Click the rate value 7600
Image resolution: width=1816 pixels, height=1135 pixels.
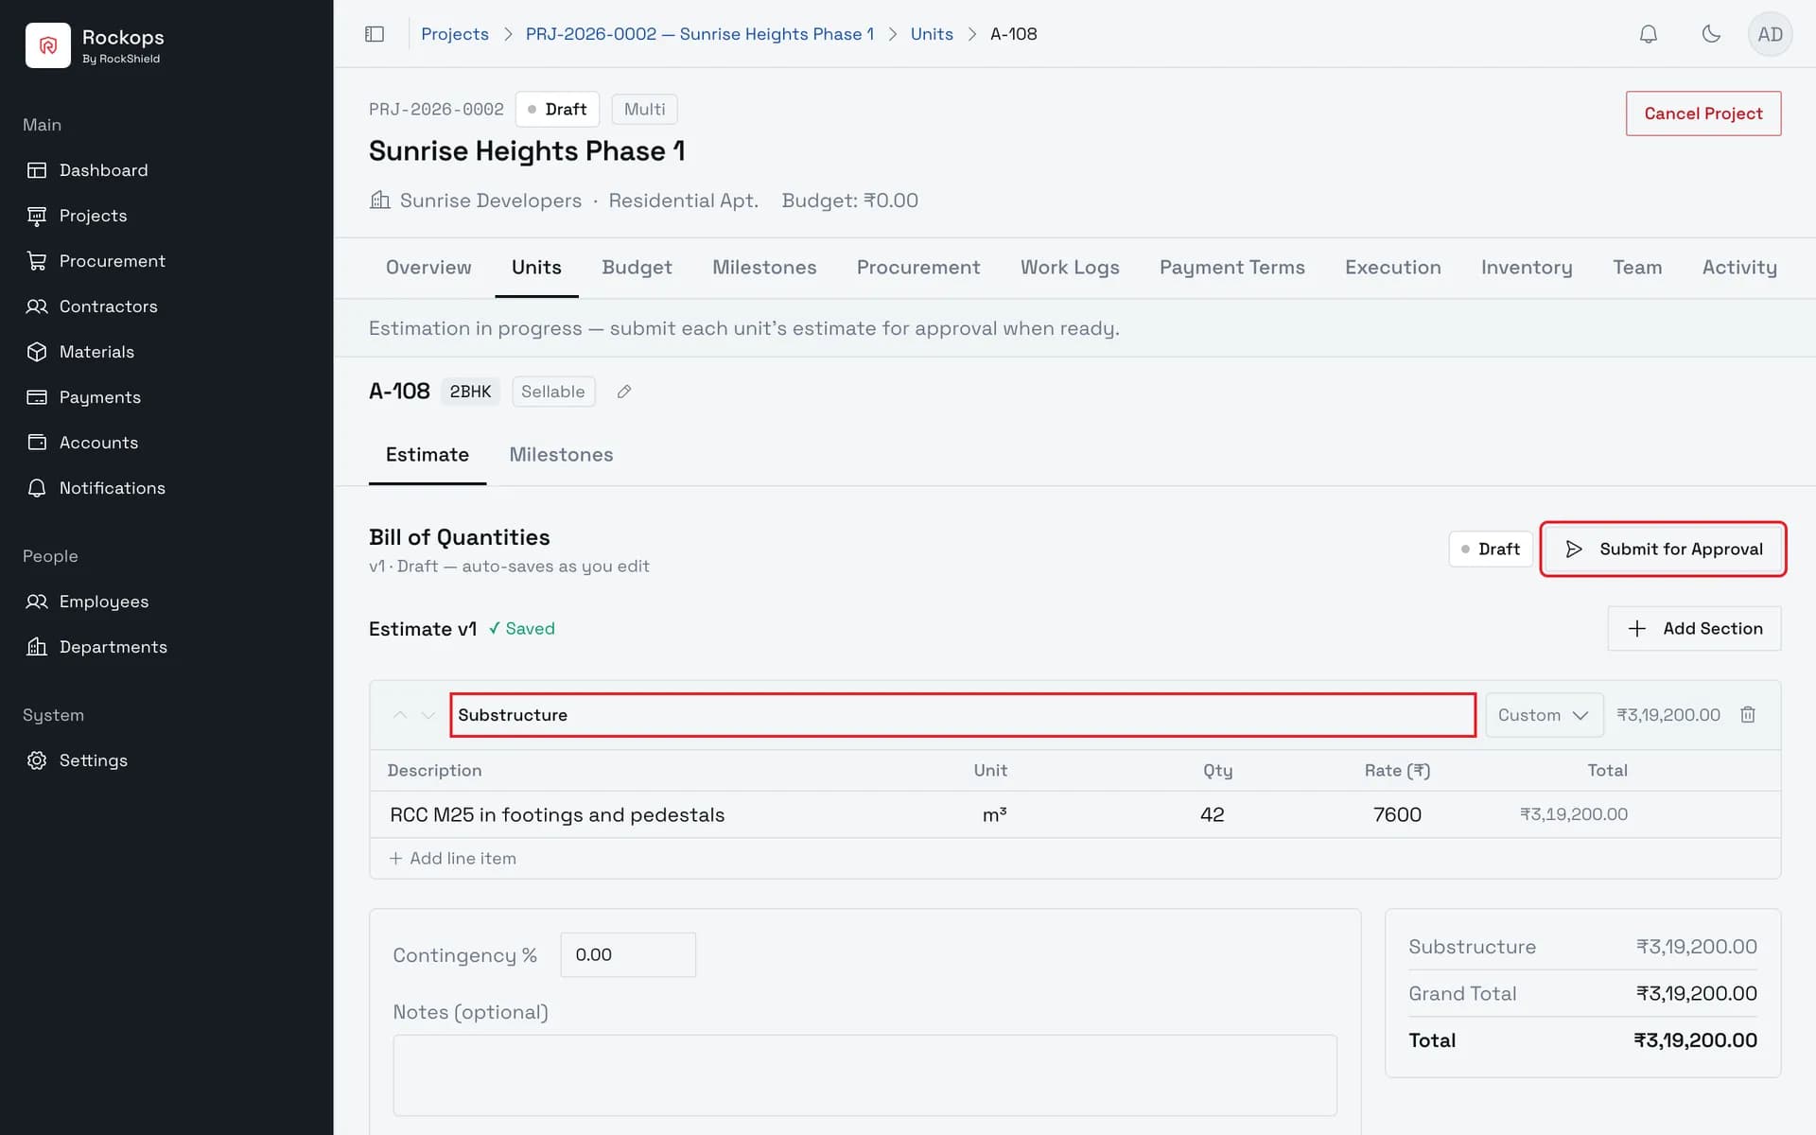1397,815
